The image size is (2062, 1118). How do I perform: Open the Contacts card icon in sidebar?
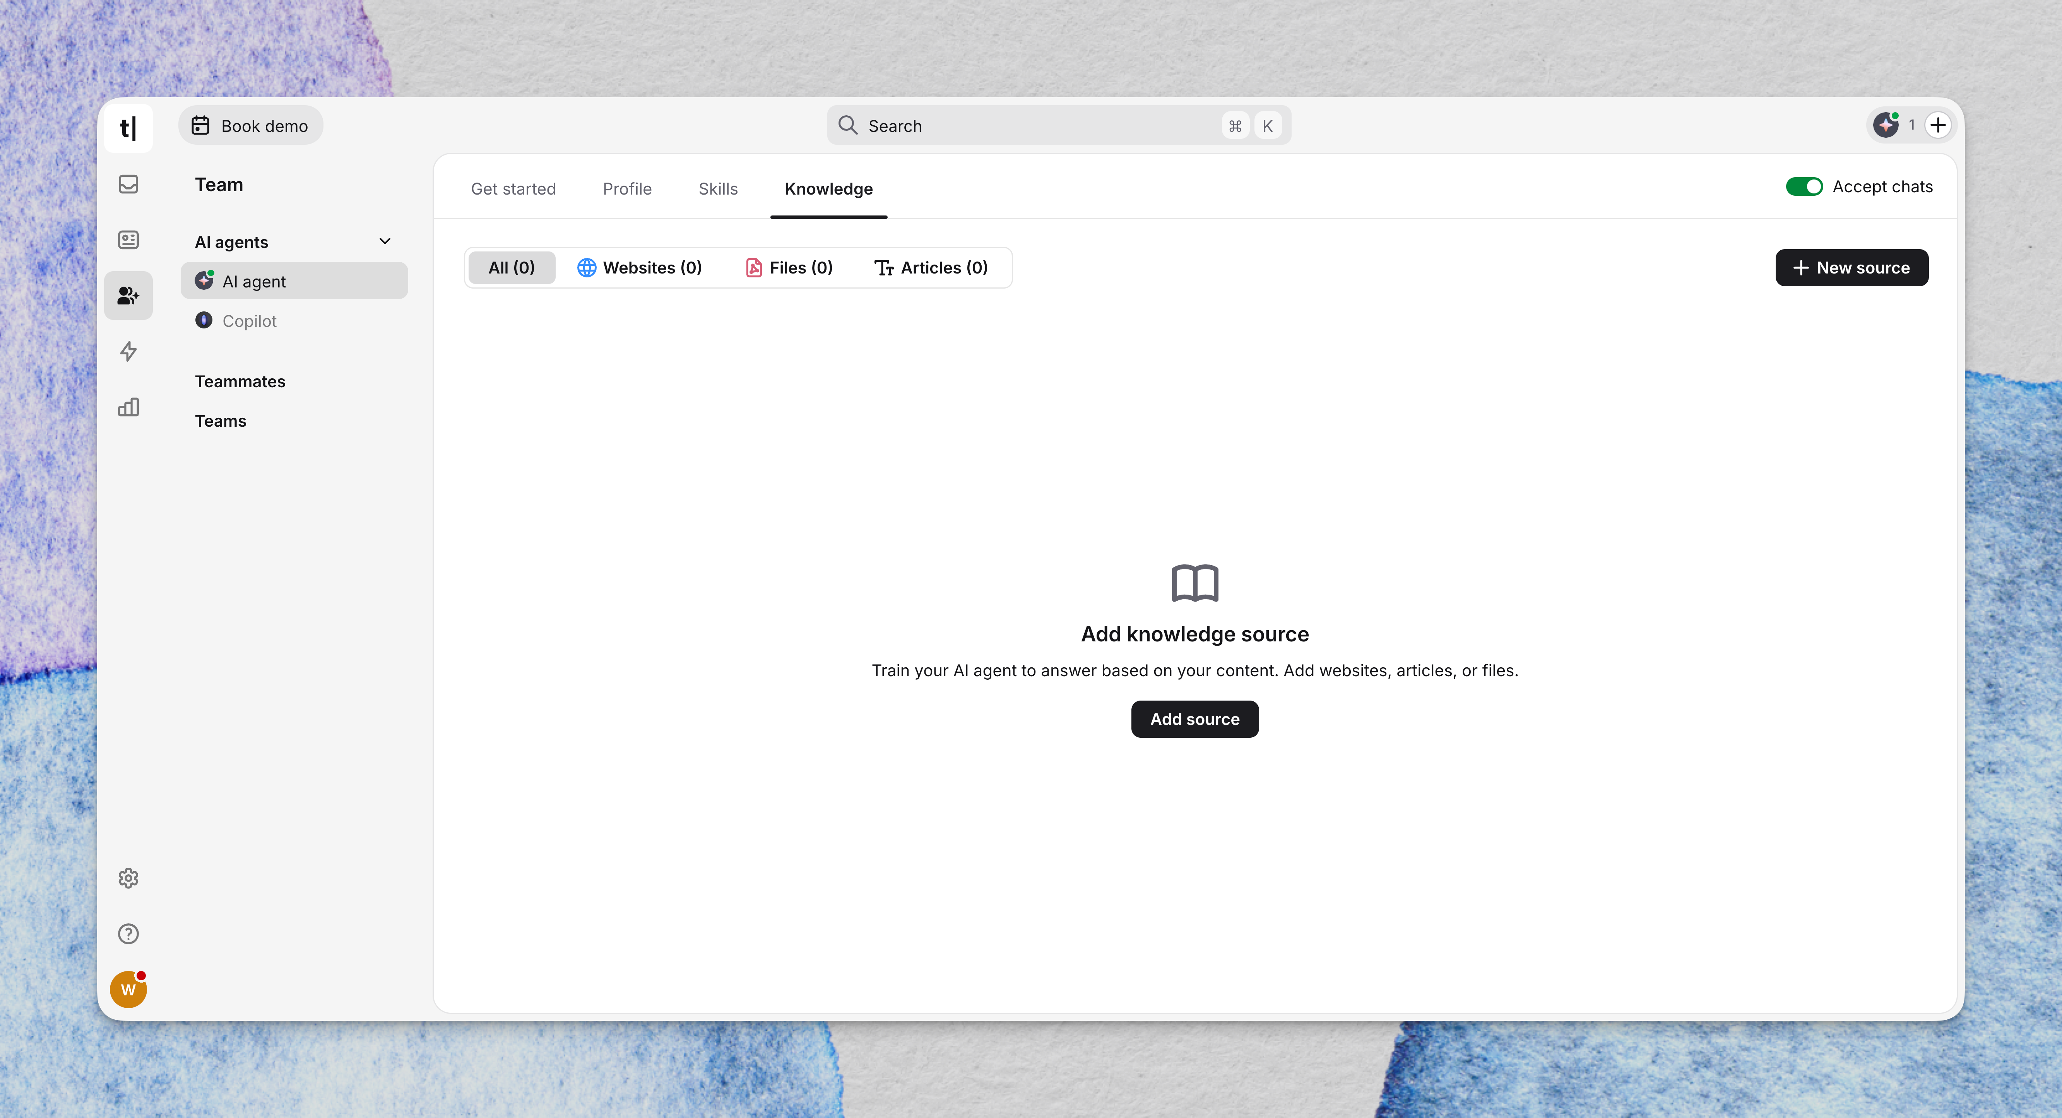[128, 240]
